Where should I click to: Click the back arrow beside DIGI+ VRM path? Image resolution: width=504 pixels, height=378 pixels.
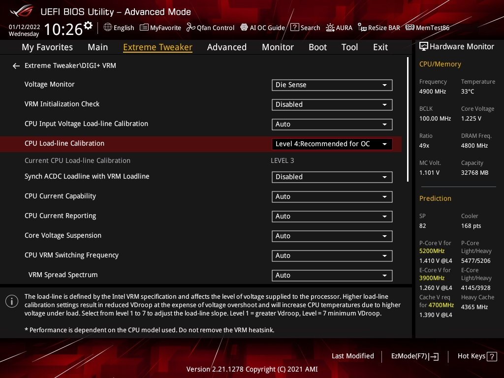[16, 66]
